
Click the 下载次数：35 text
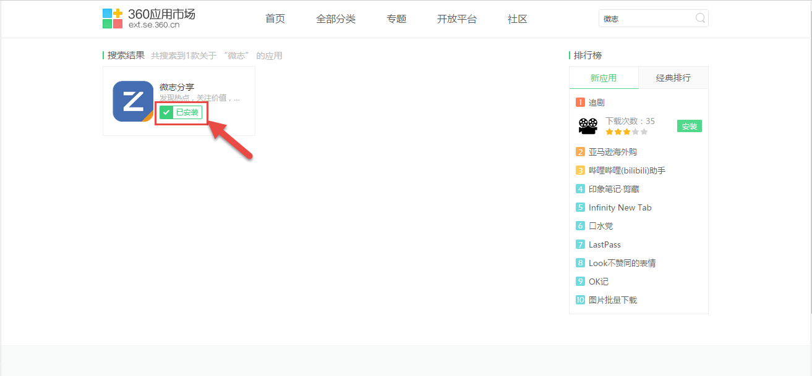click(x=630, y=121)
